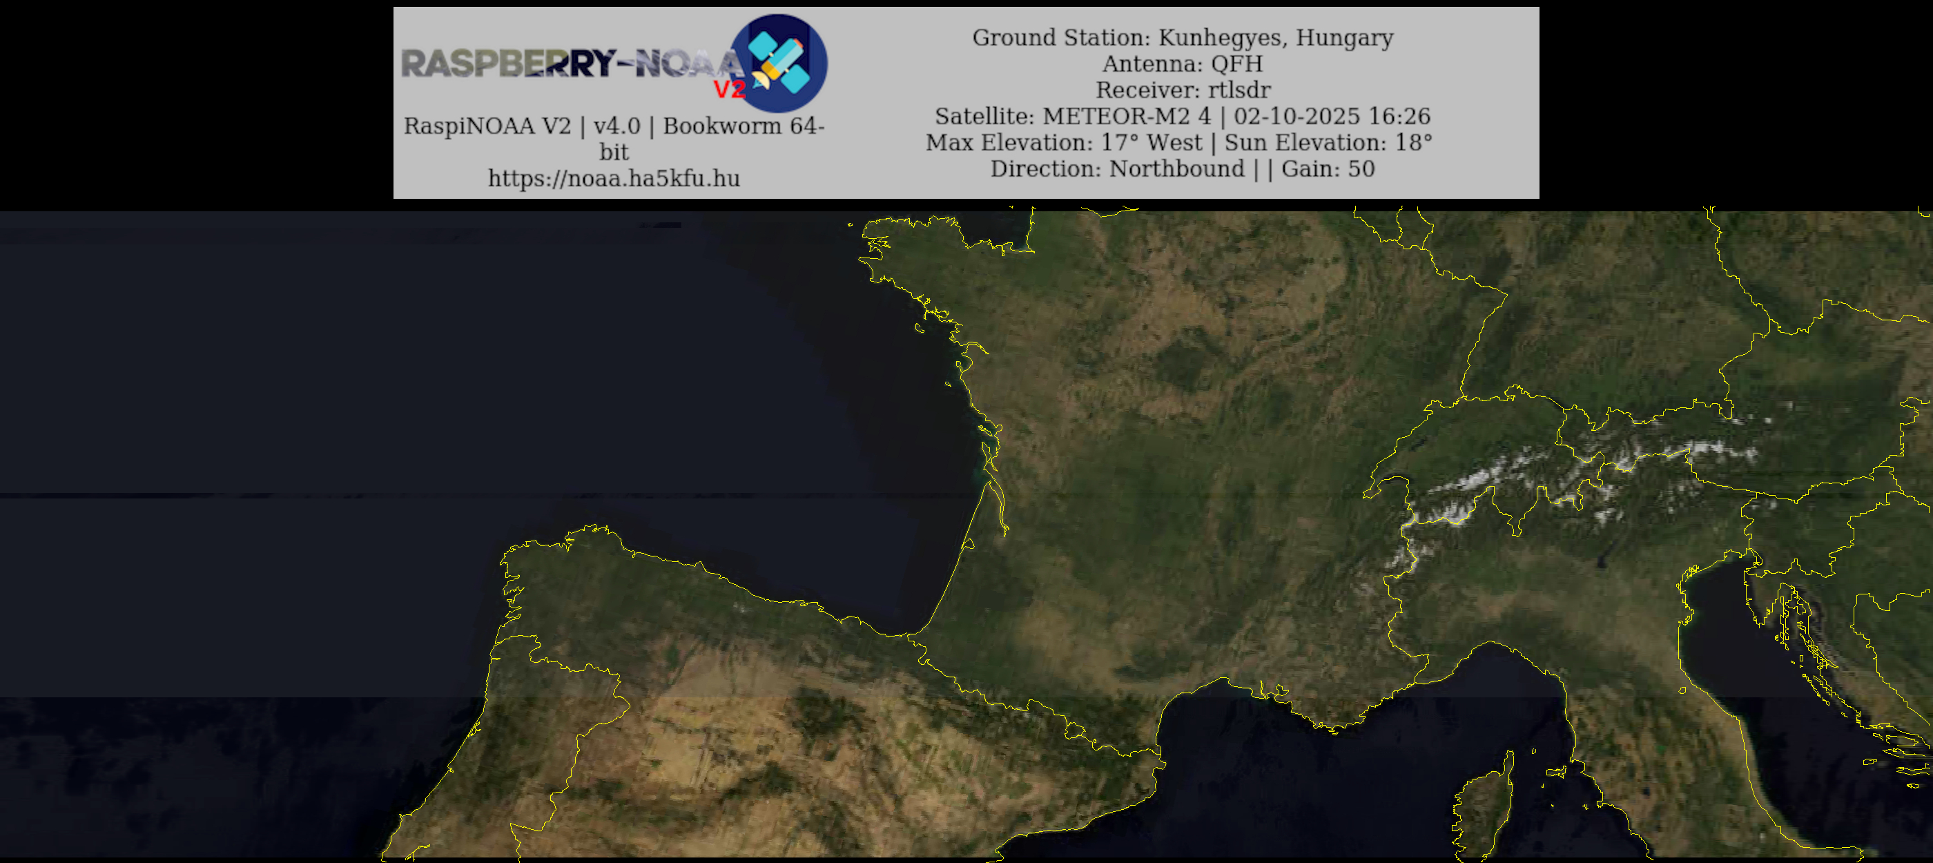Click the Max Elevation 17° West text
The image size is (1933, 863).
coord(1063,143)
